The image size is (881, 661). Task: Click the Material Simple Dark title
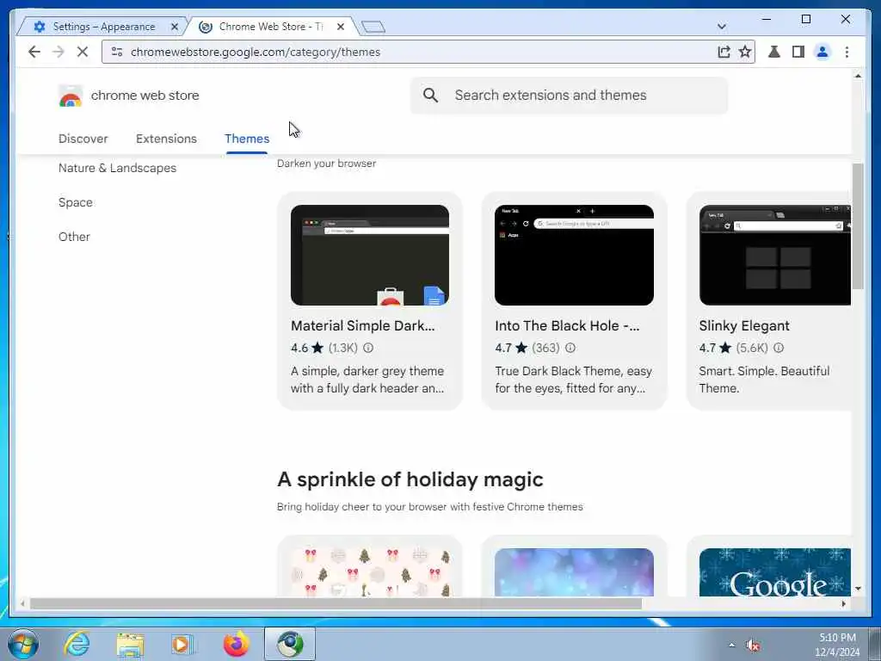[x=363, y=326]
